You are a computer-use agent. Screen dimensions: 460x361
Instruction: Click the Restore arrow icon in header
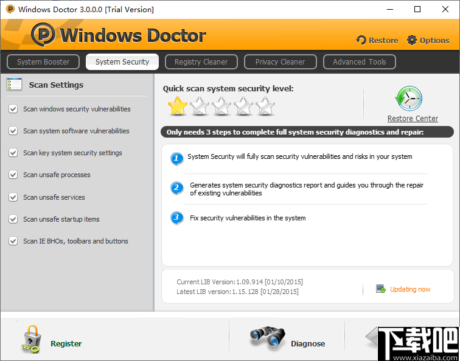pyautogui.click(x=361, y=40)
